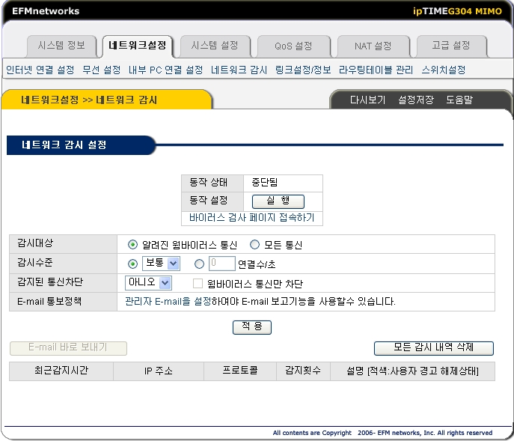The width and height of the screenshot is (514, 441).
Task: Open the 아니오 blocking dropdown
Action: pos(148,283)
